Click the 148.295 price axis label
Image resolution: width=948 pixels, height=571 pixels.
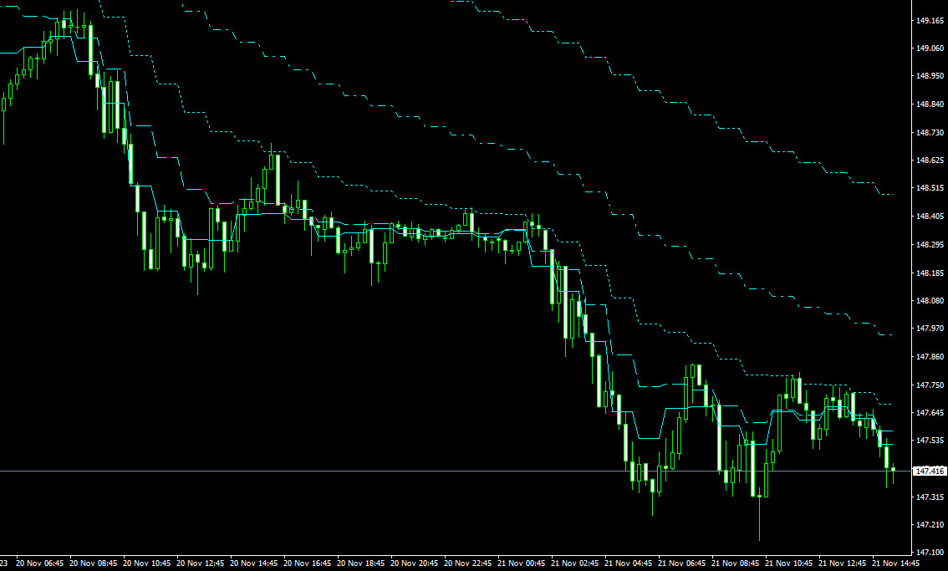click(x=930, y=245)
